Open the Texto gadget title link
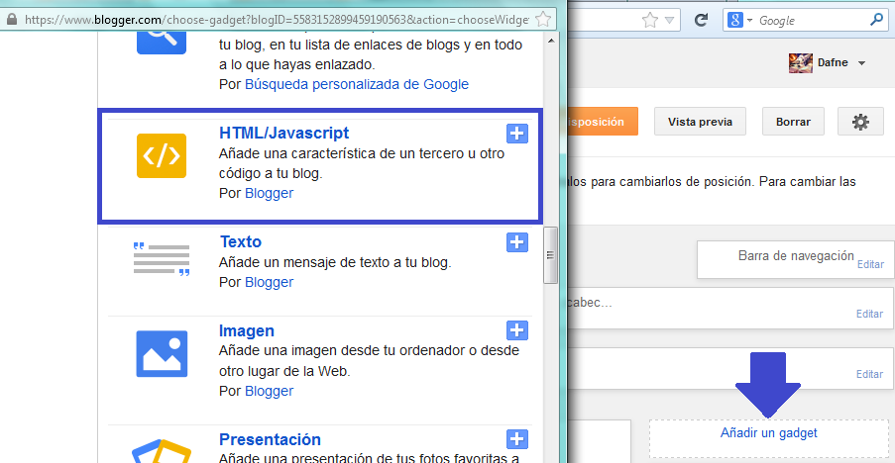This screenshot has height=463, width=895. pos(240,241)
